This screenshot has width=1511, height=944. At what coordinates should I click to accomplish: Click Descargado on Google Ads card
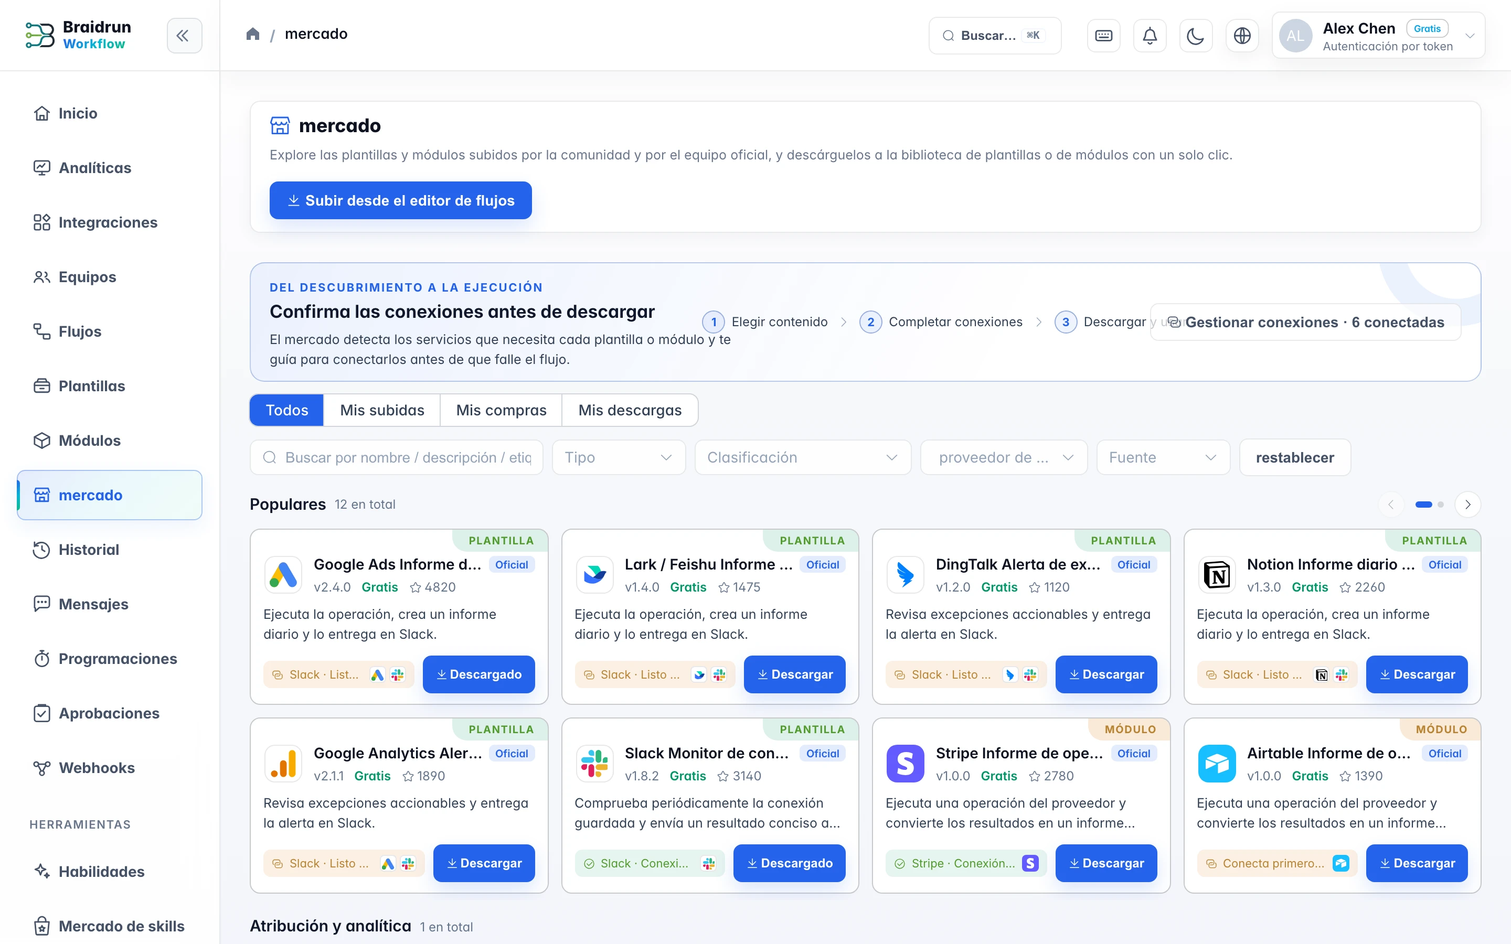click(478, 674)
